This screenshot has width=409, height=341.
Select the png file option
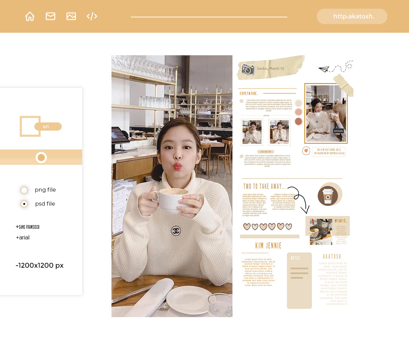pos(24,190)
